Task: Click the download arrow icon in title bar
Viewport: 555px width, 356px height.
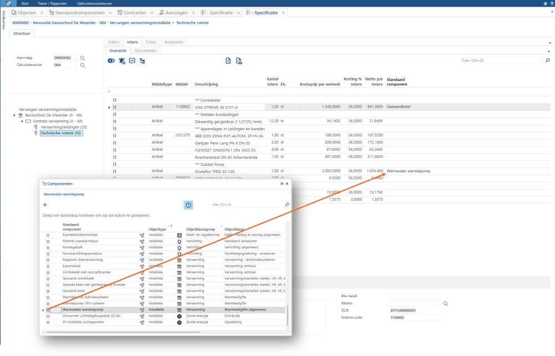Action: click(546, 3)
